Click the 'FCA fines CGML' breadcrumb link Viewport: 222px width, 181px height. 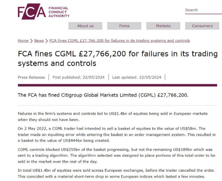120,41
